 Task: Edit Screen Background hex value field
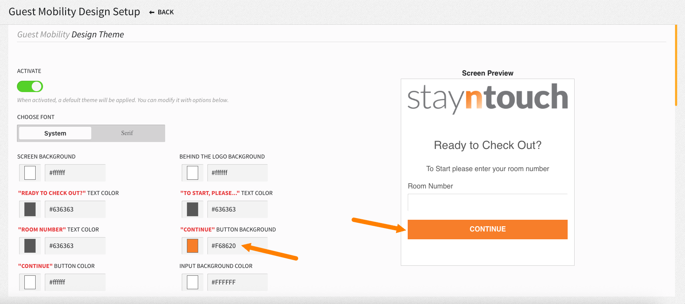(x=75, y=173)
